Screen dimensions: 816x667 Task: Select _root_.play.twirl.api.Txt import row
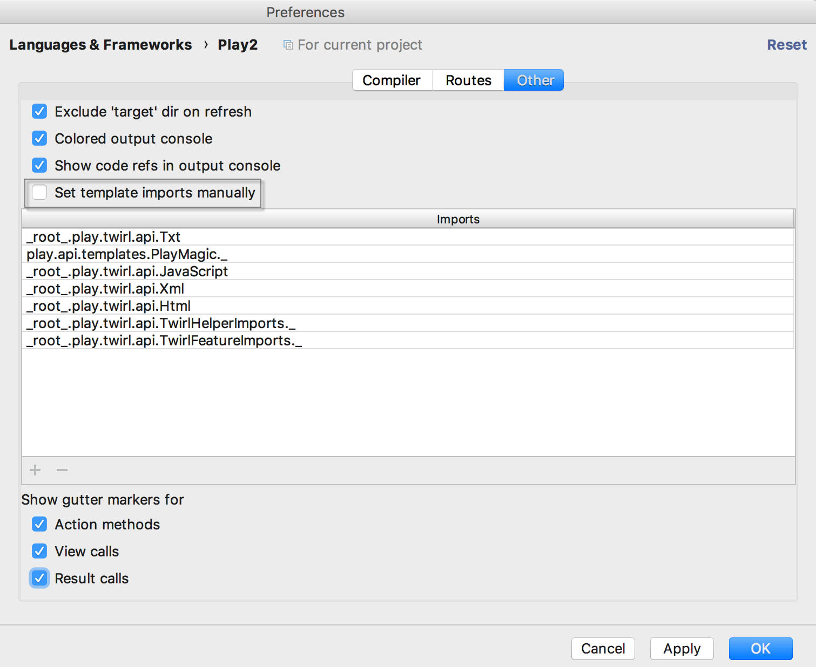(408, 237)
